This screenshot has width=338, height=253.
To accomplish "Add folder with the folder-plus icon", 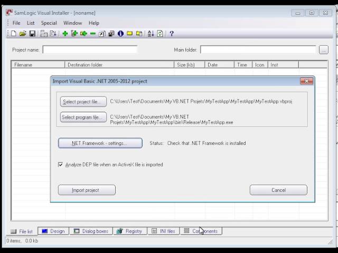I will click(x=83, y=34).
